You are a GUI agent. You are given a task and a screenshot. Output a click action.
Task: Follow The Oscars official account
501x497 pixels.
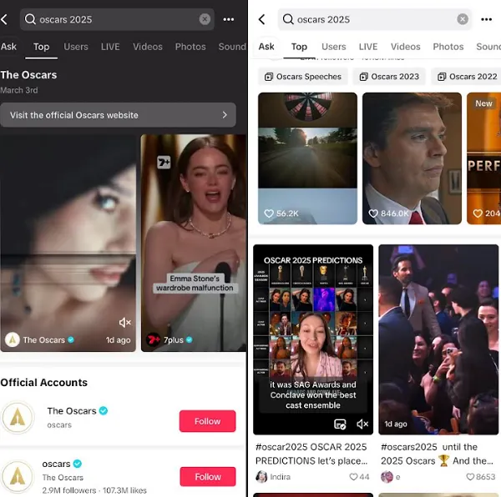207,421
